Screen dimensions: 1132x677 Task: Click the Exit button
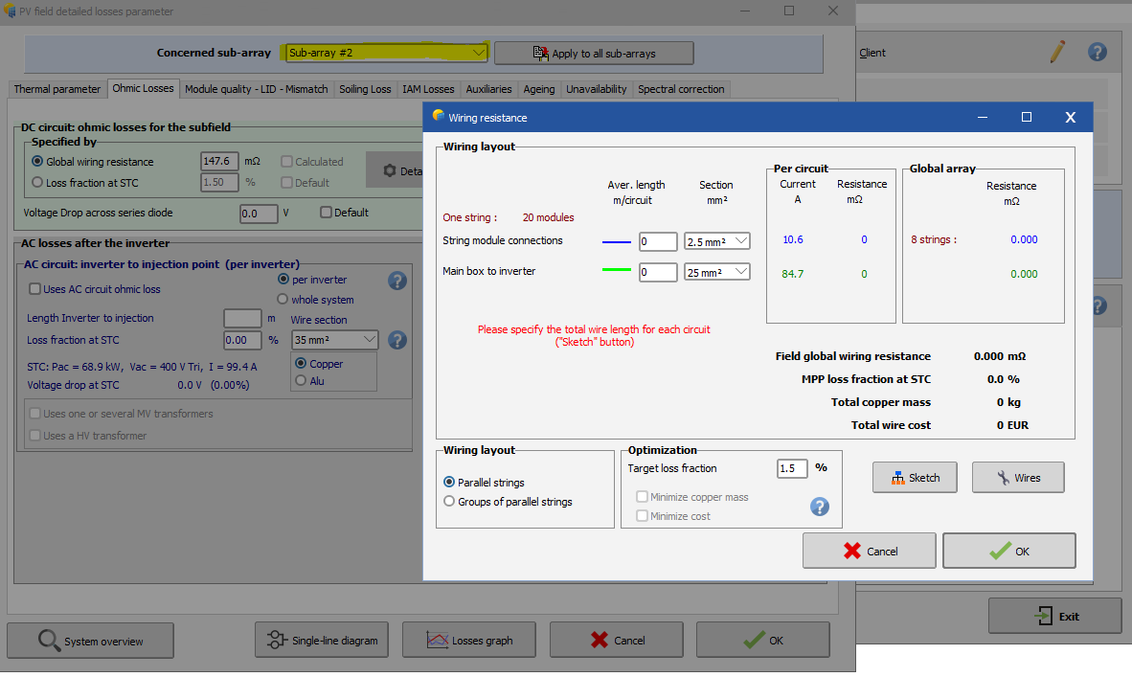pyautogui.click(x=1054, y=617)
